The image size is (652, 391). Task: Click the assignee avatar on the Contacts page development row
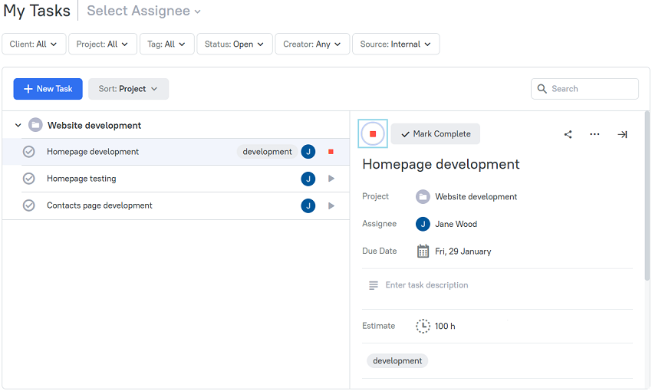[308, 205]
